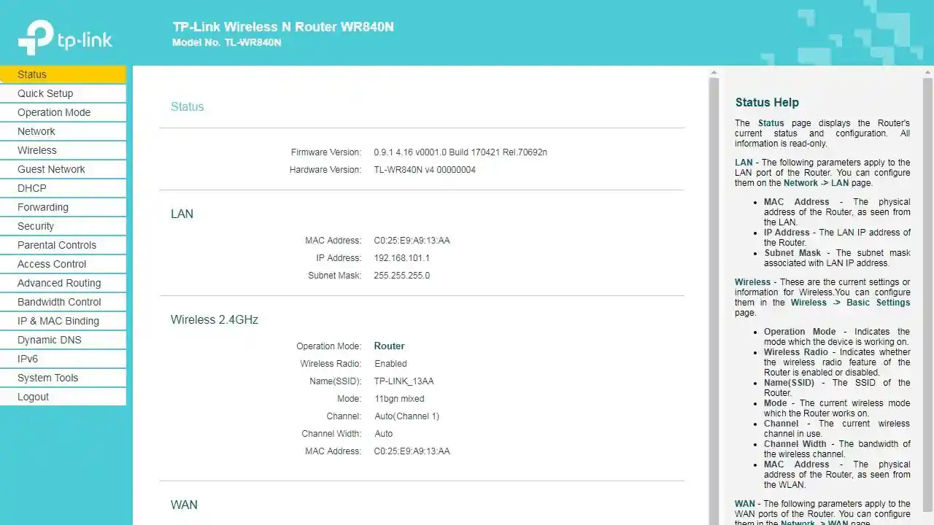Click the TP-Link logo icon
934x525 pixels.
(36, 36)
